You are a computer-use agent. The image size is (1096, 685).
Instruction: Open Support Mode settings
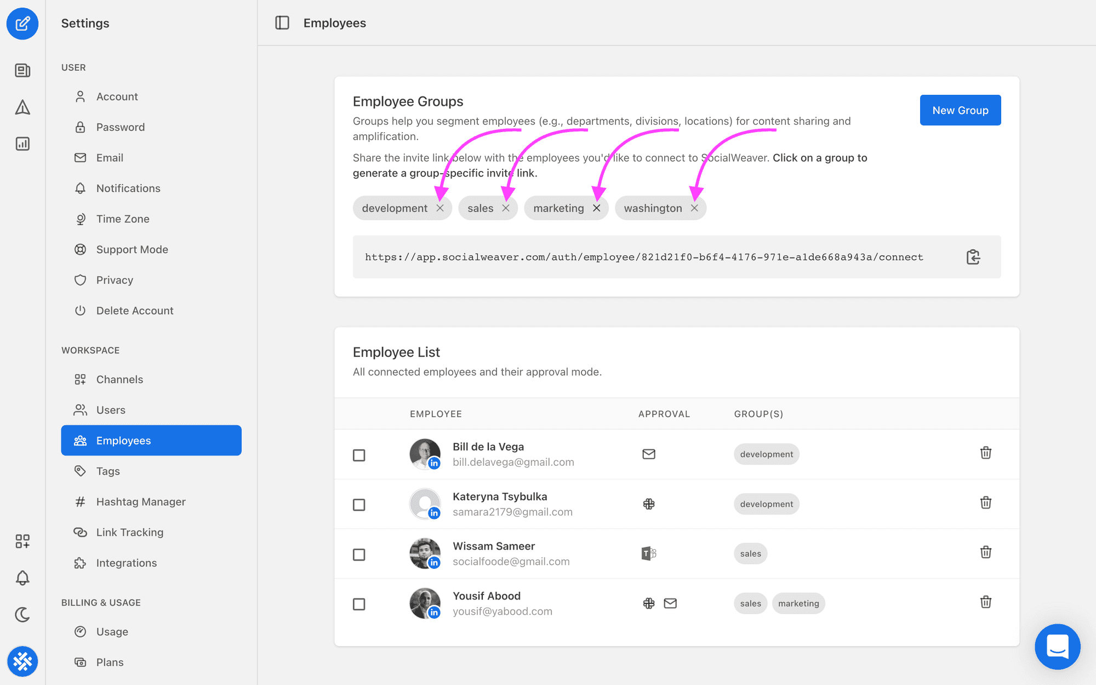pos(151,249)
